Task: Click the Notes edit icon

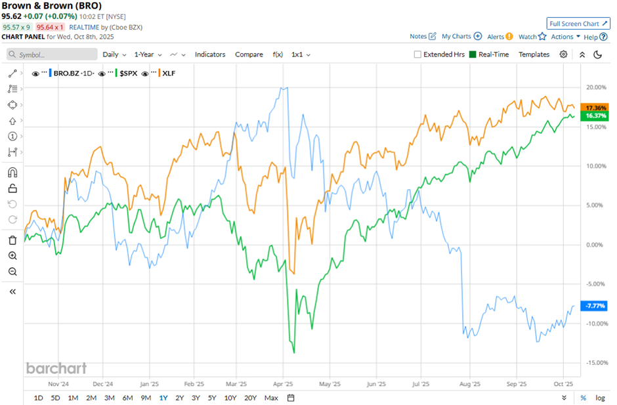Action: click(x=433, y=36)
